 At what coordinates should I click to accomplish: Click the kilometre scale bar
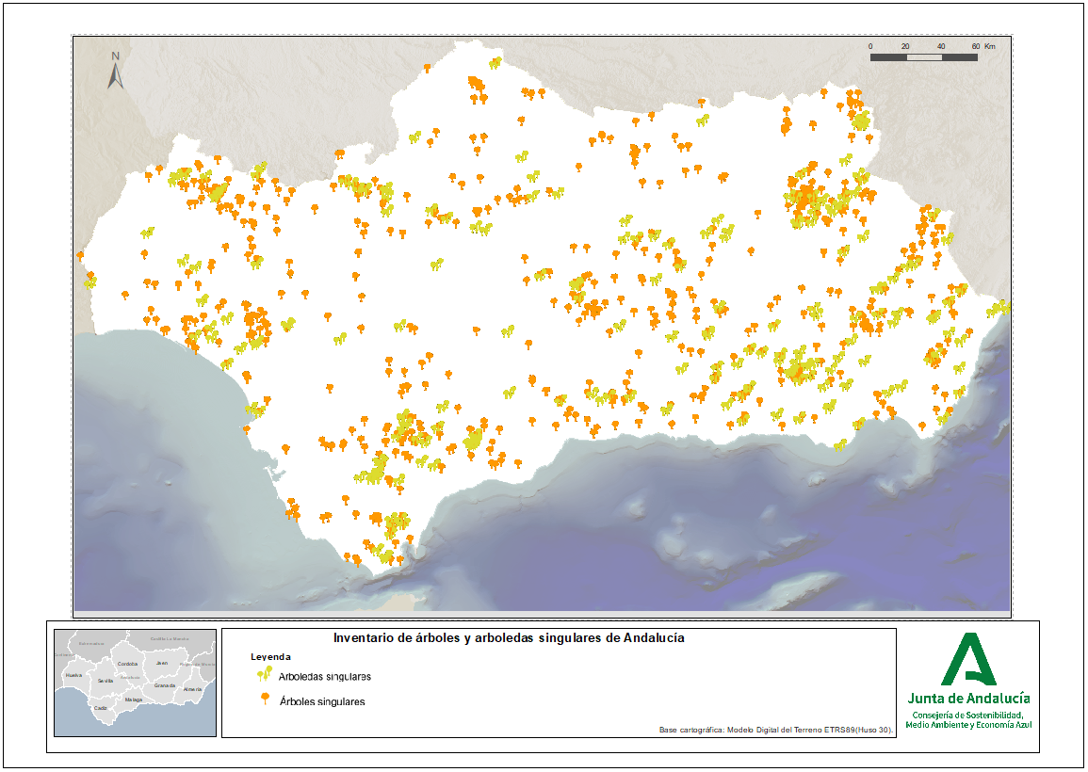[923, 56]
